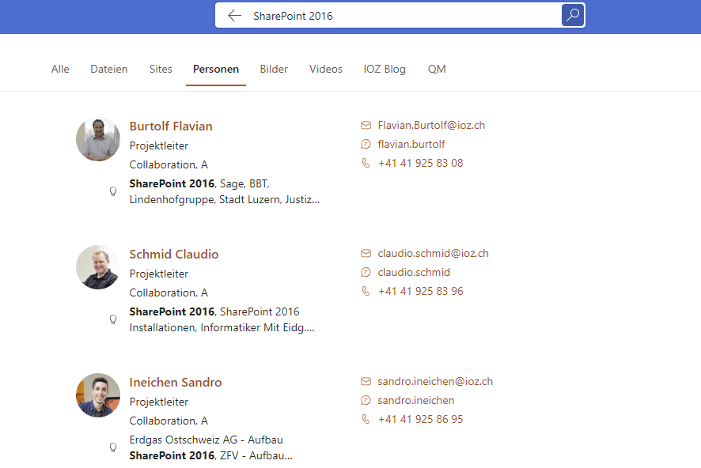This screenshot has width=701, height=468.
Task: Call +41 41 925 83 96
Action: click(421, 291)
